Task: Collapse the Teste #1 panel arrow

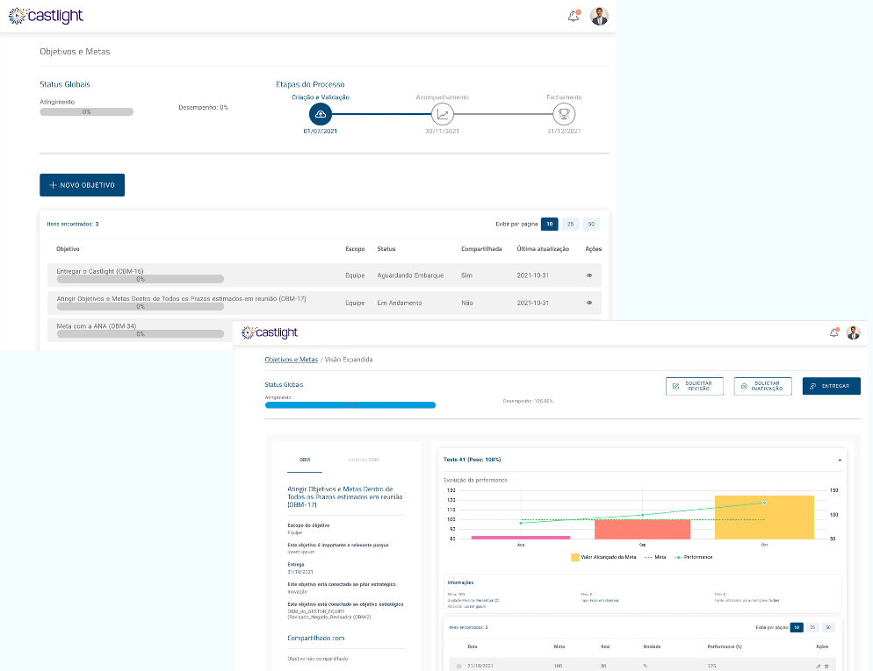Action: point(840,460)
